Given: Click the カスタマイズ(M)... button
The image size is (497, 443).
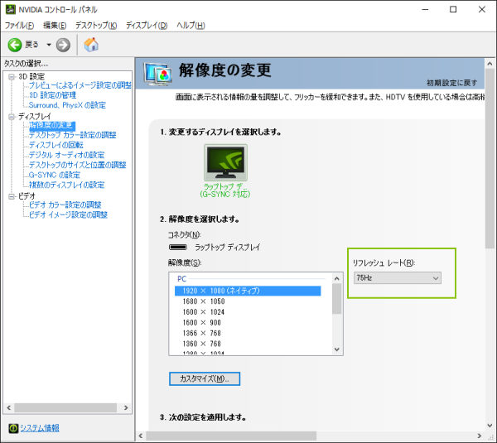Looking at the screenshot, I should click(x=205, y=378).
